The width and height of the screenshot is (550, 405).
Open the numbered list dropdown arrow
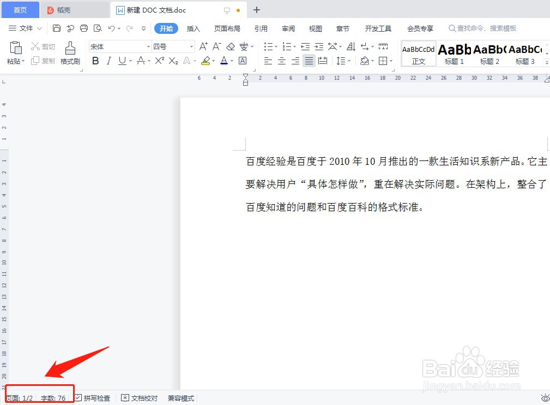click(294, 47)
